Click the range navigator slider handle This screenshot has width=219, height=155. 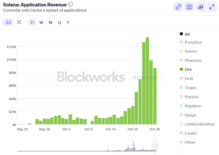click(x=155, y=147)
